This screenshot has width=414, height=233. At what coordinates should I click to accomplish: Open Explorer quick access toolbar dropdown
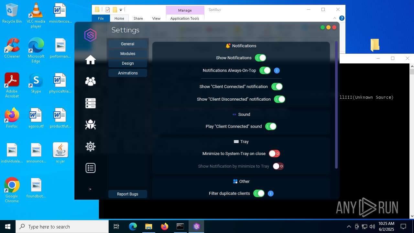[x=121, y=10]
